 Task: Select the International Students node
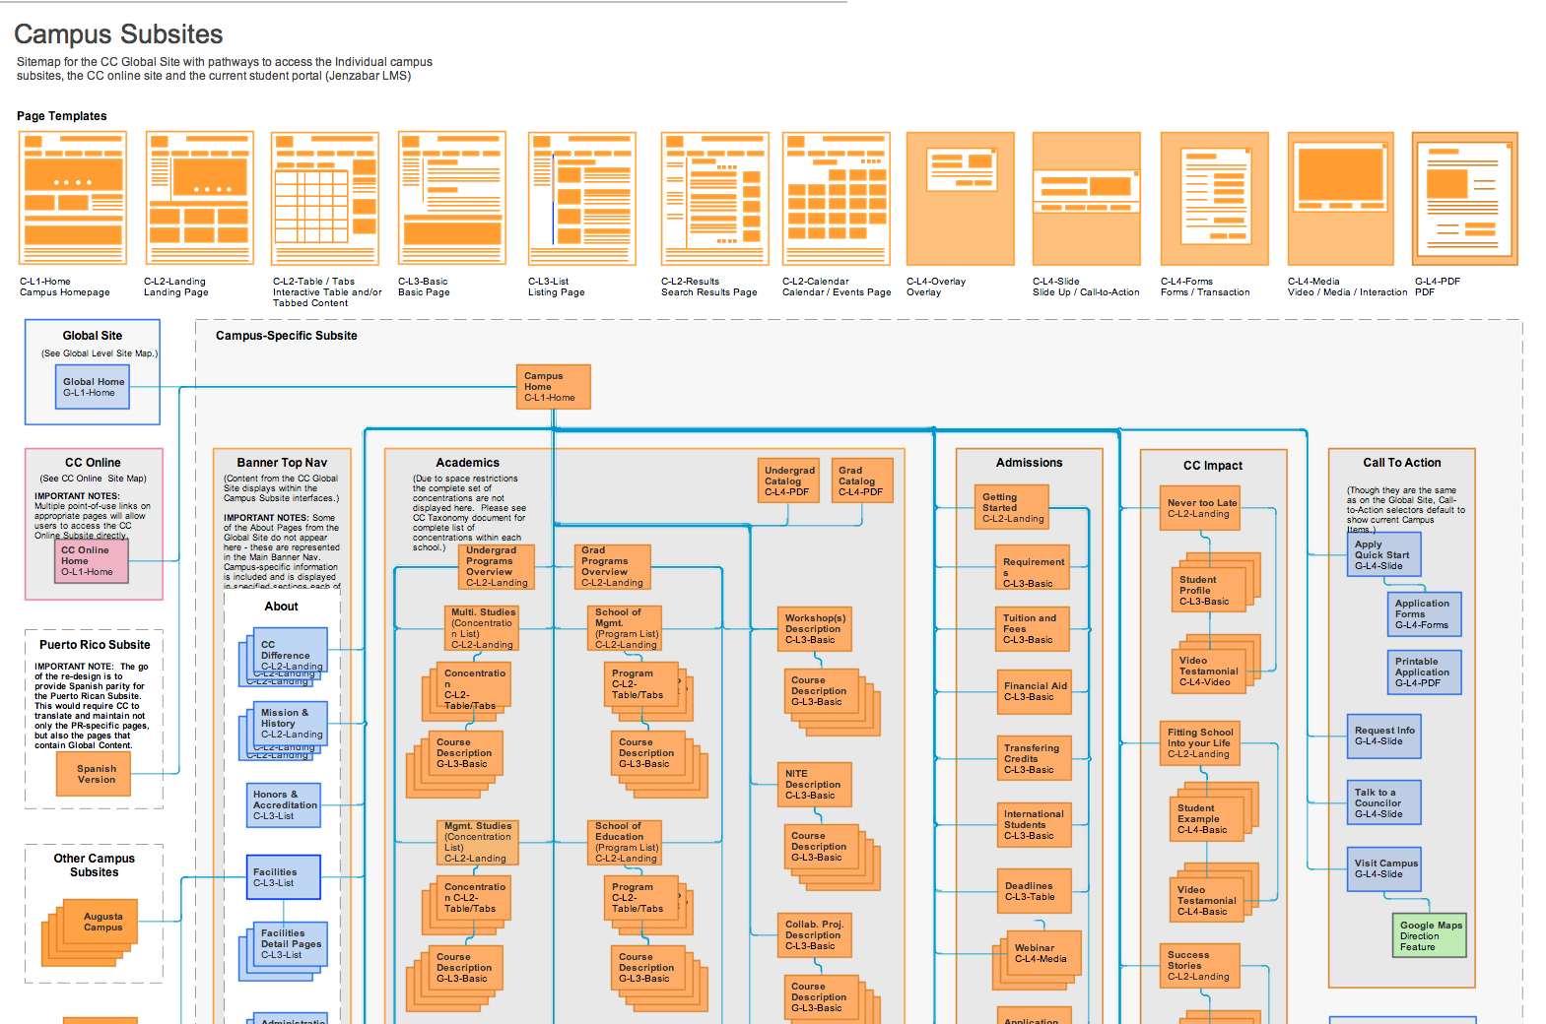(x=1033, y=825)
